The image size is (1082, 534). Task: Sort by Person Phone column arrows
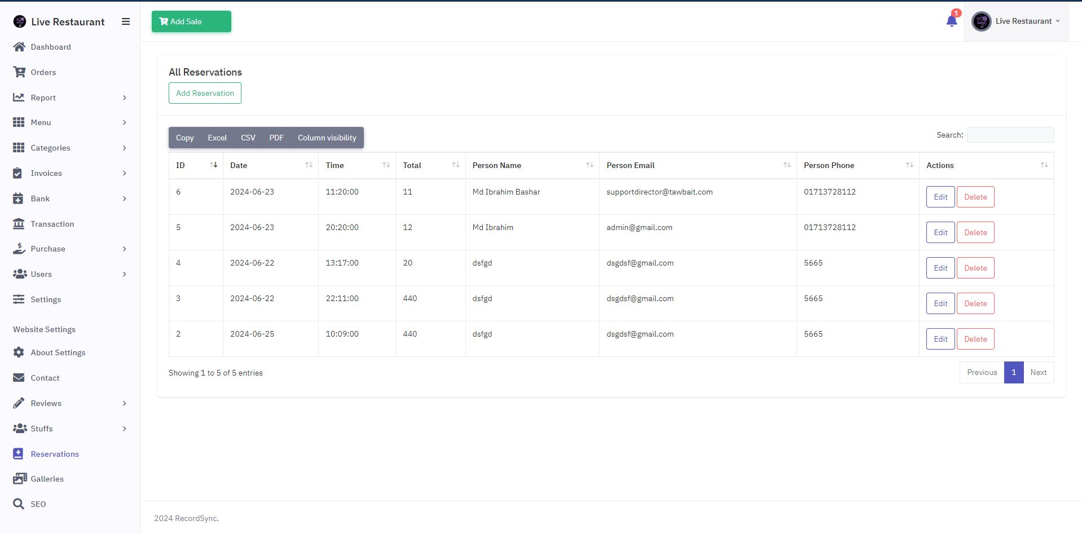click(x=910, y=165)
